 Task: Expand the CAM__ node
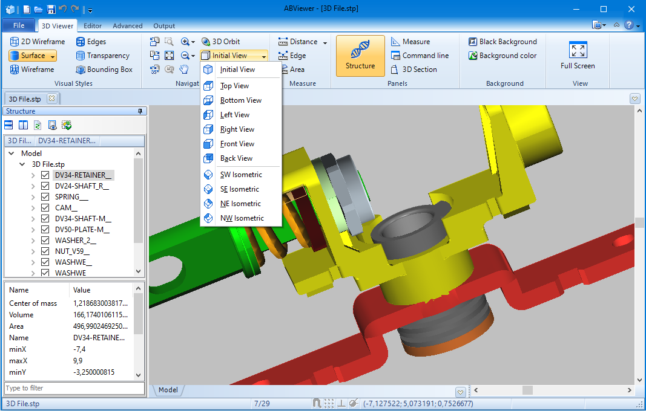pos(33,208)
